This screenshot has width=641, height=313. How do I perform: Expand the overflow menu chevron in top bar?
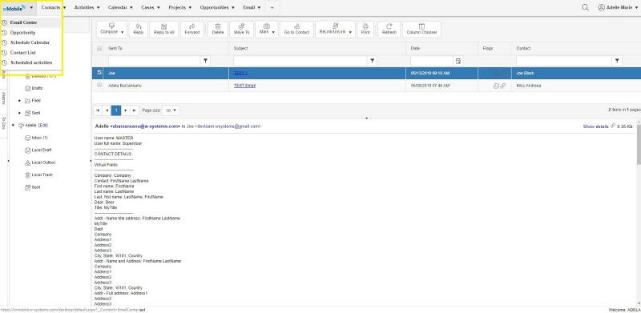coord(272,7)
